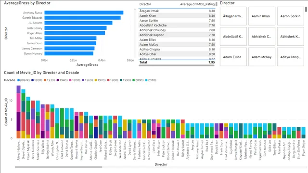Click the Steven Spielberg stacked column
The width and height of the screenshot is (308, 173).
click(24, 114)
